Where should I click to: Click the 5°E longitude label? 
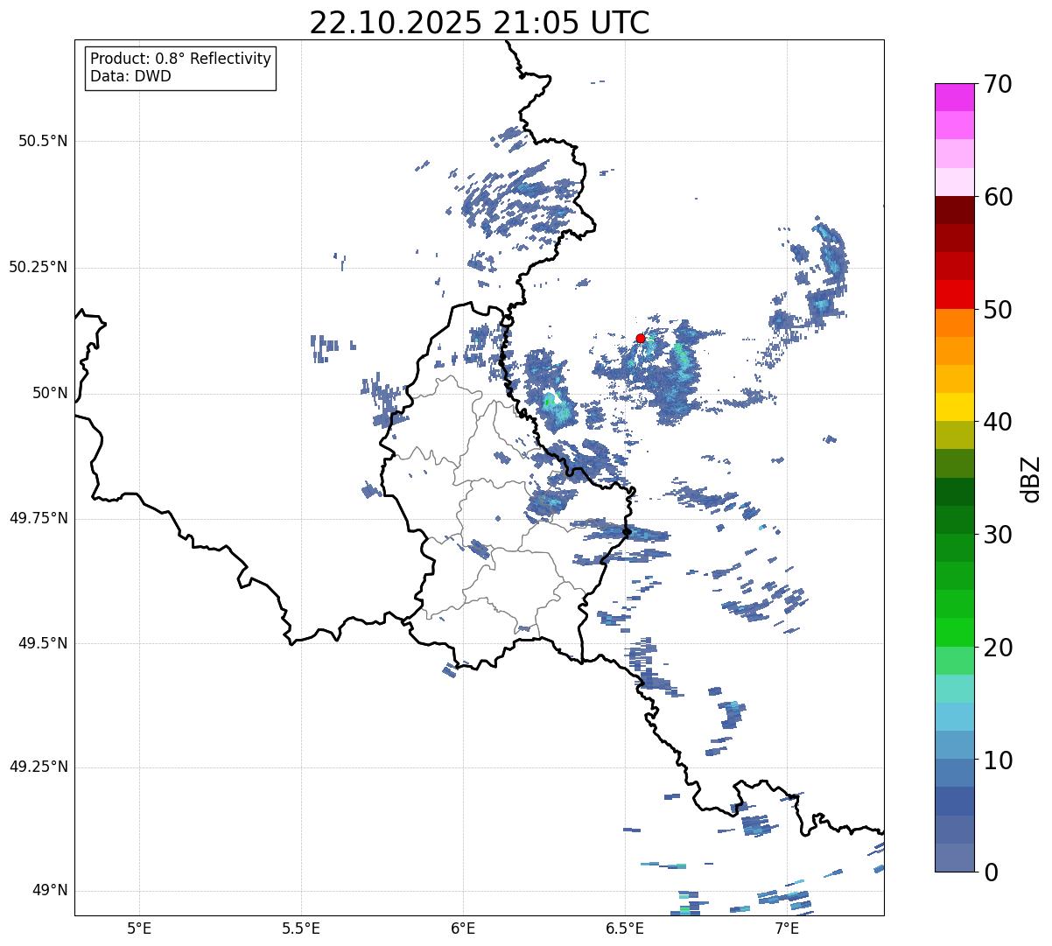pyautogui.click(x=139, y=928)
